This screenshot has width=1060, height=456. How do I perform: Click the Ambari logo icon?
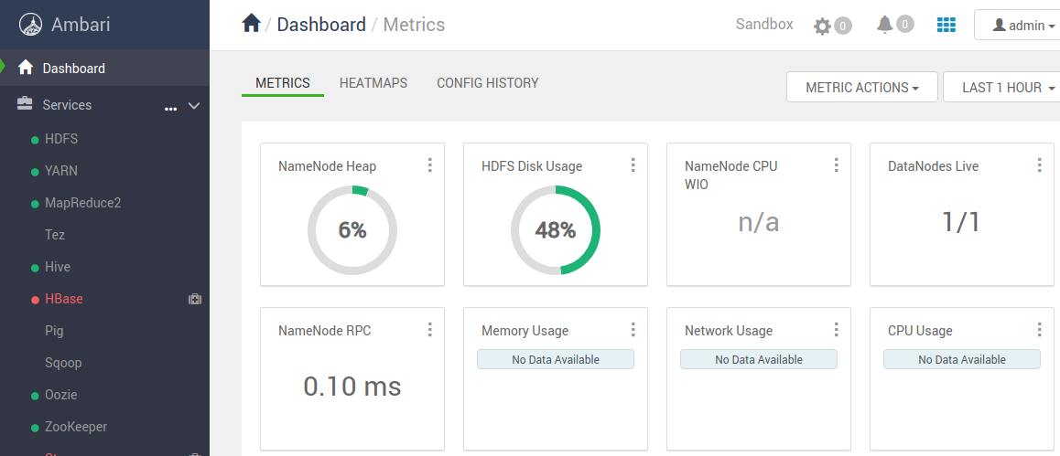pos(31,25)
